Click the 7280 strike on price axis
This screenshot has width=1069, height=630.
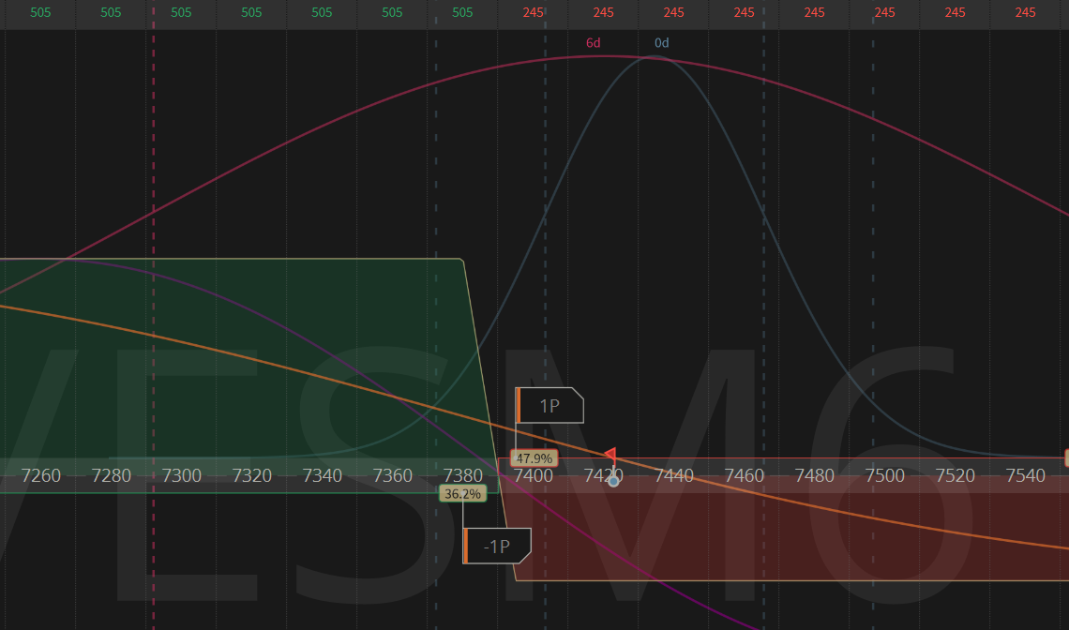pos(112,475)
